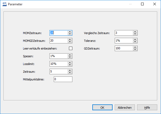This screenshot has height=114, width=161.
Task: Lower Losslimit percentage with down arrow
Action: [70, 65]
